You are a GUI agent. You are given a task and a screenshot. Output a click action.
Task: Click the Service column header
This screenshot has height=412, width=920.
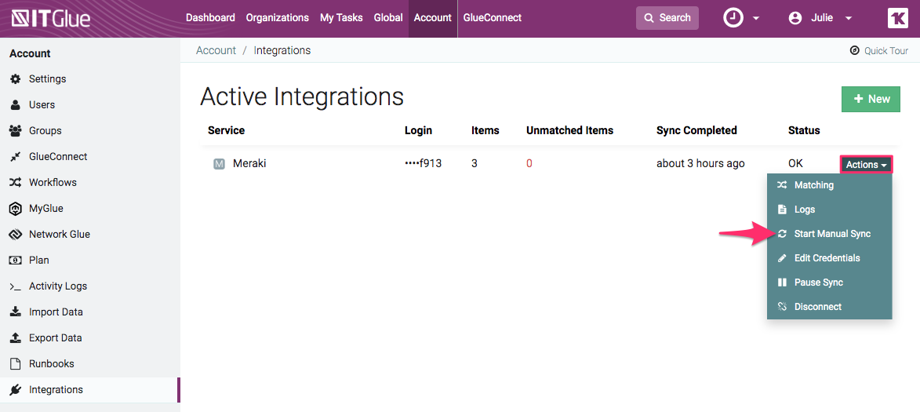point(226,130)
